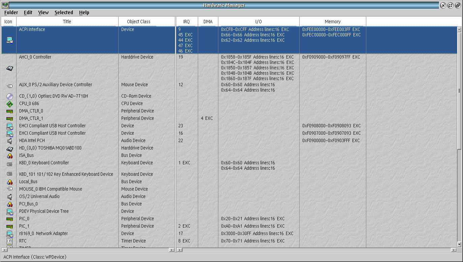Select the KBD_0 Keyboard Controller icon
The image size is (463, 262).
[x=9, y=164]
